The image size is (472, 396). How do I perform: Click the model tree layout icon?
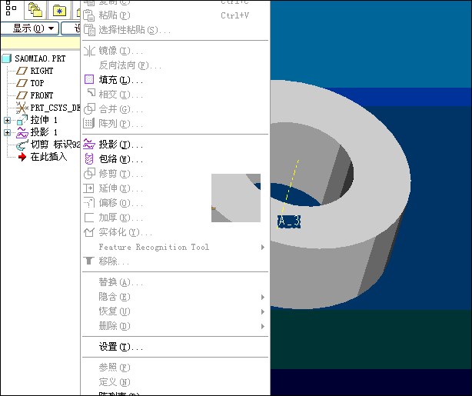coord(11,8)
